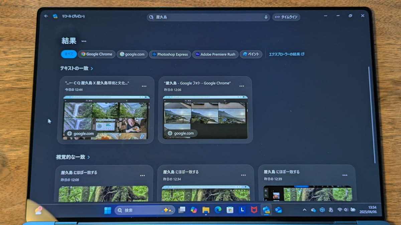
Task: Open visual match thumbnail from 12:08
Action: click(x=104, y=194)
